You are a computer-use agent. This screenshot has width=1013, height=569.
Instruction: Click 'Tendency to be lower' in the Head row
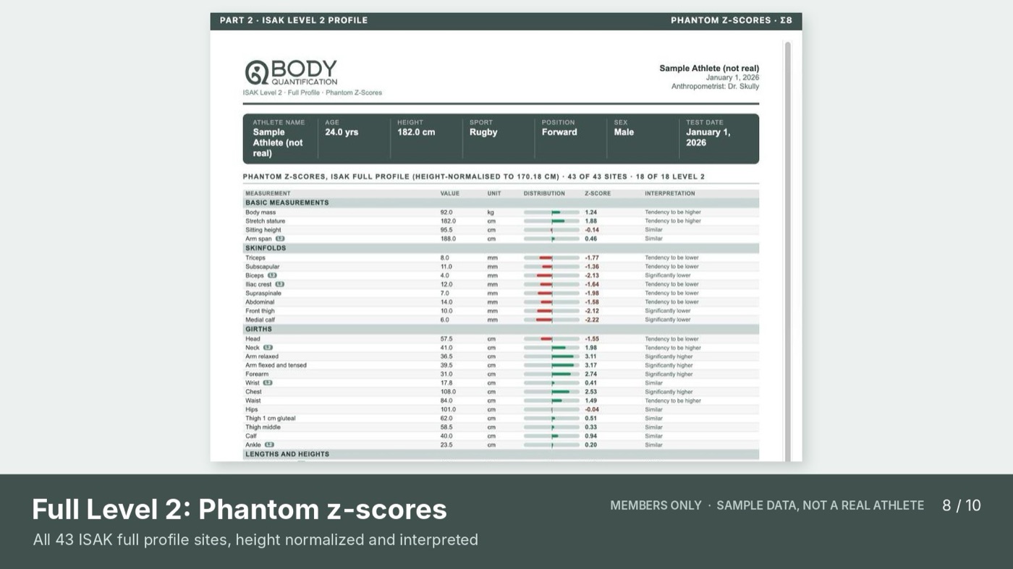671,339
